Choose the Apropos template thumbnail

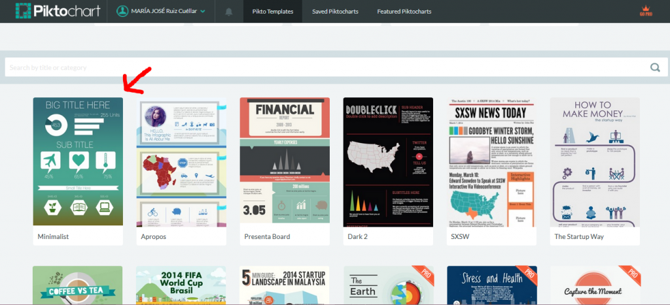181,162
